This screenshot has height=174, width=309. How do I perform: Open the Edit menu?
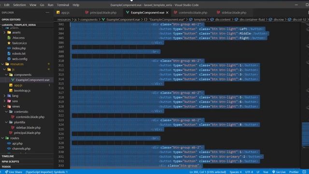(7, 5)
